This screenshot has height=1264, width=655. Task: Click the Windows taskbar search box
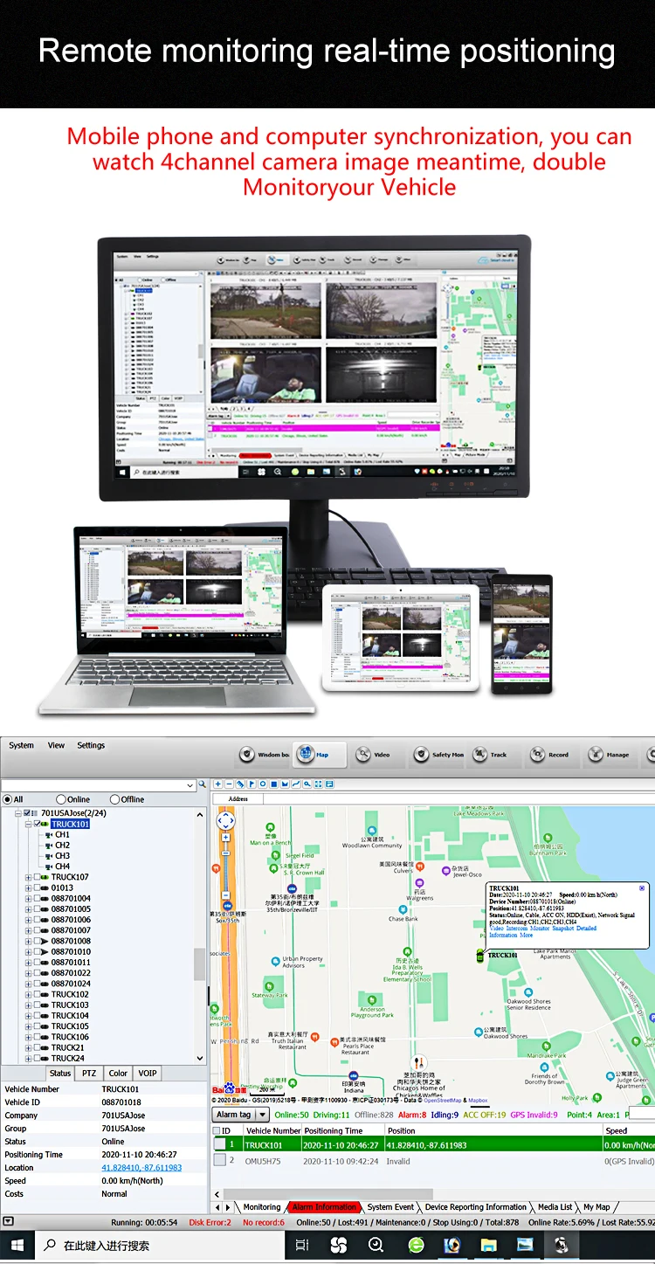coord(161,1245)
